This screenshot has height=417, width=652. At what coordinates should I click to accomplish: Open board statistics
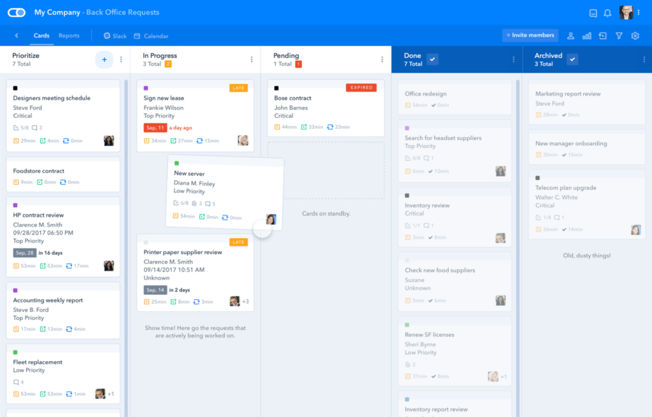tap(586, 36)
